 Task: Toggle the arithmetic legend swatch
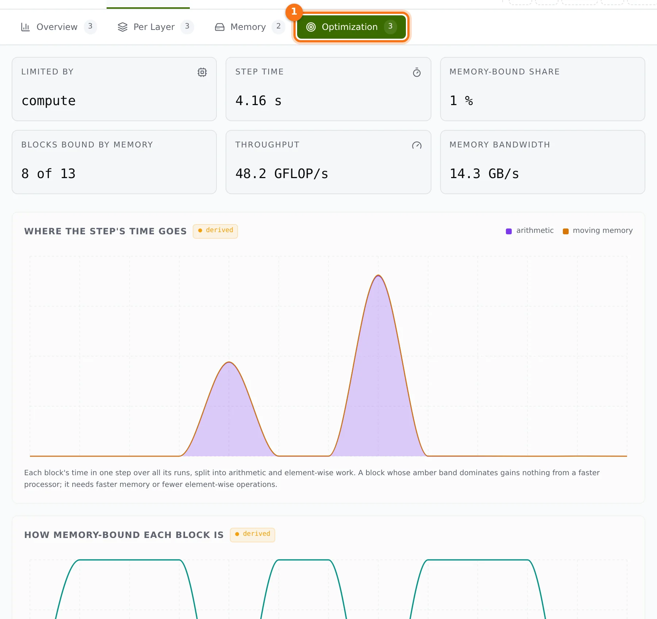click(509, 231)
